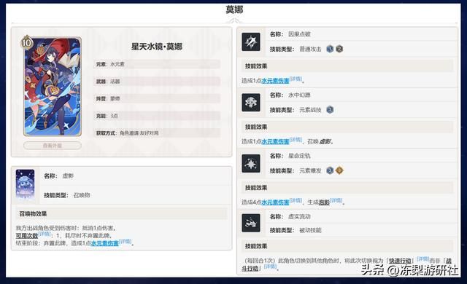Click the 10 HP badge on Mona's card
This screenshot has height=284, width=467.
pyautogui.click(x=26, y=42)
